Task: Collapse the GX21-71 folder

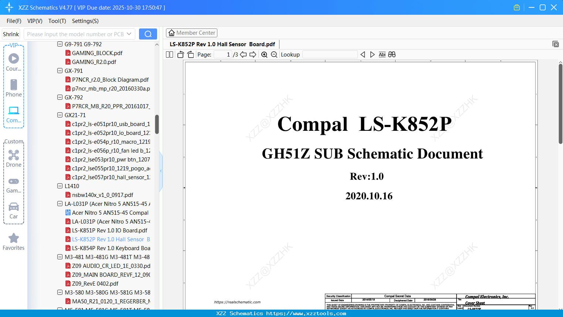Action: (60, 115)
